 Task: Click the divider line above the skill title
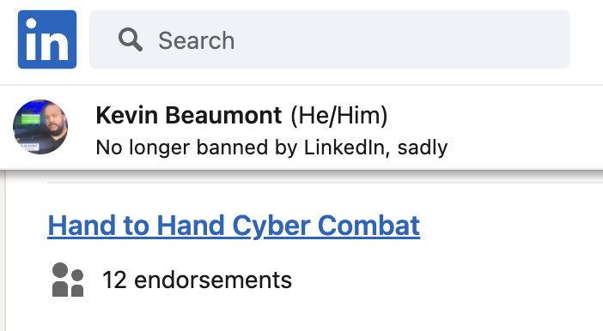tap(325, 183)
